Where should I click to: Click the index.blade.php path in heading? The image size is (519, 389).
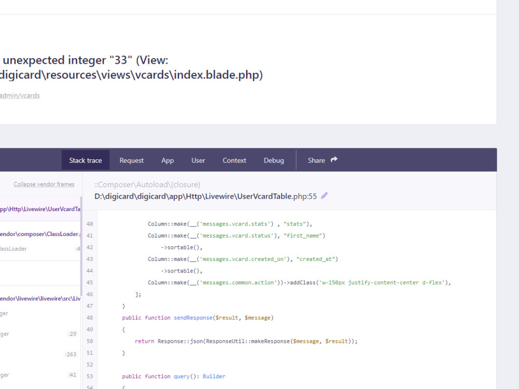tap(131, 75)
